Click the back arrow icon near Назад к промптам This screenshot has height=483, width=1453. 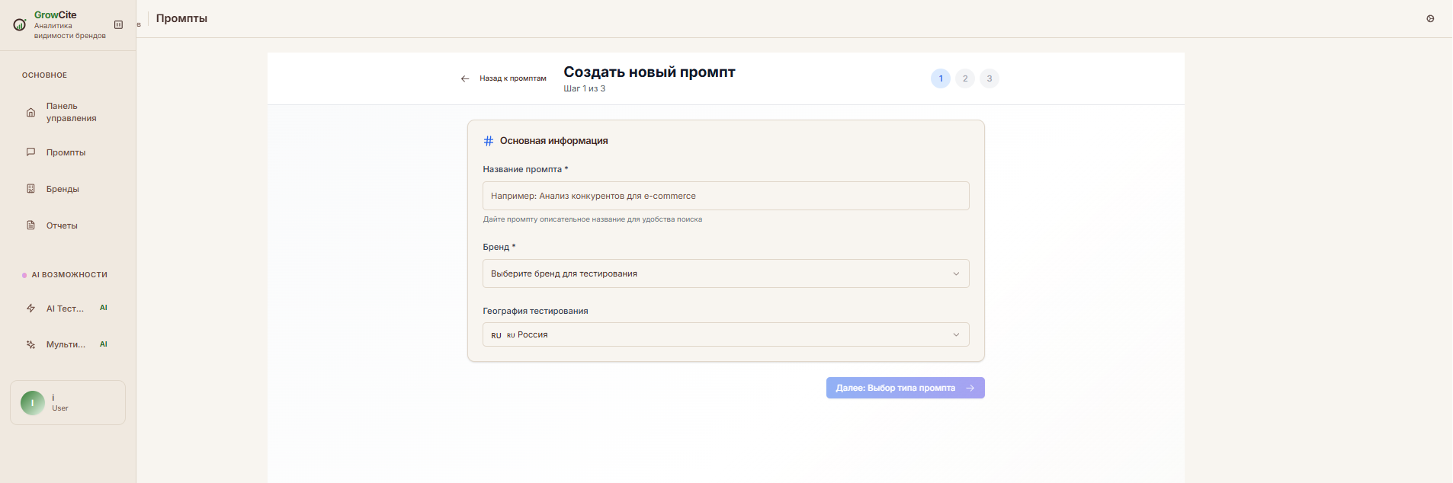coord(465,78)
